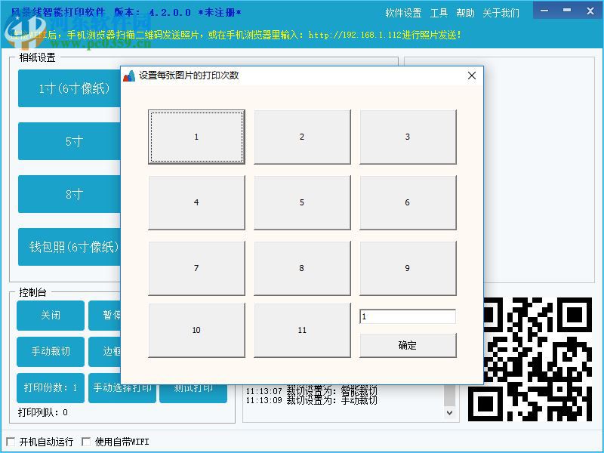Click the 打印份数: 1 copies button
The height and width of the screenshot is (453, 604).
tap(50, 388)
